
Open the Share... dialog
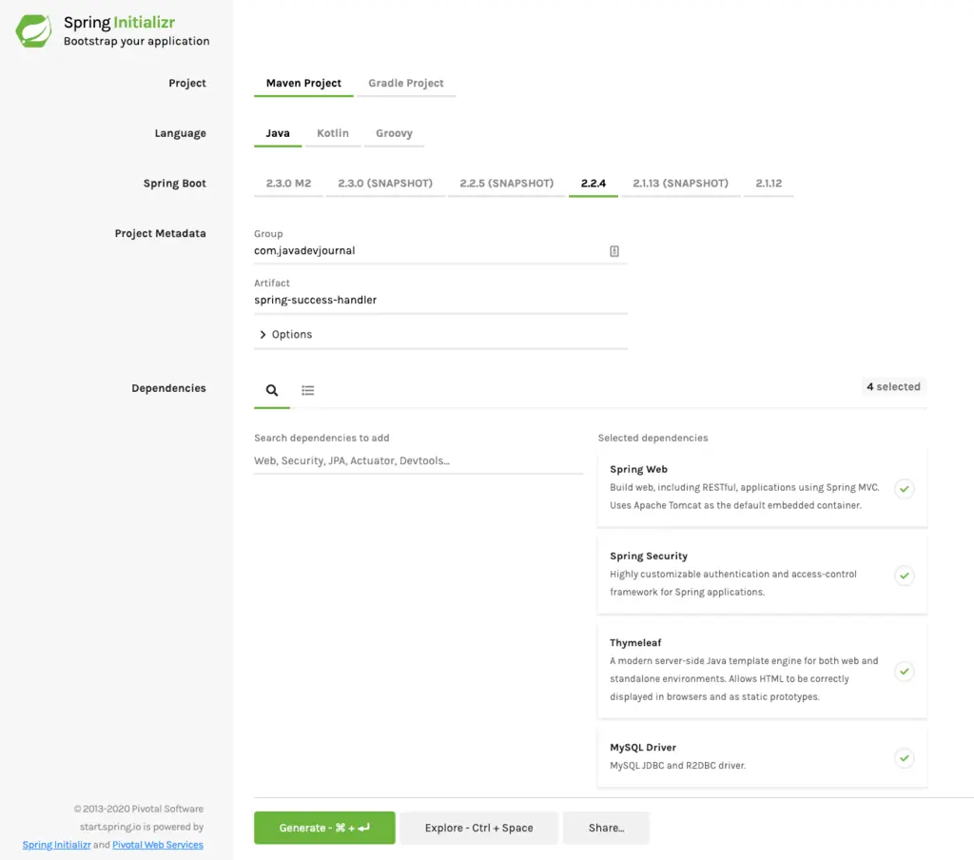(606, 828)
